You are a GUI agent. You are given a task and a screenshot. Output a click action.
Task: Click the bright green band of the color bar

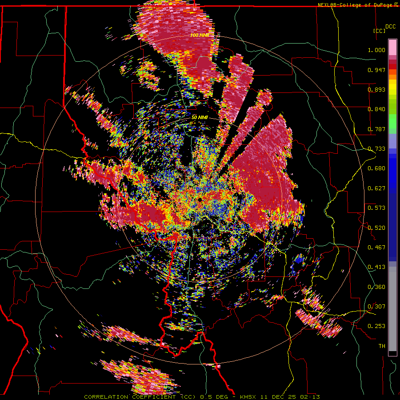point(392,121)
